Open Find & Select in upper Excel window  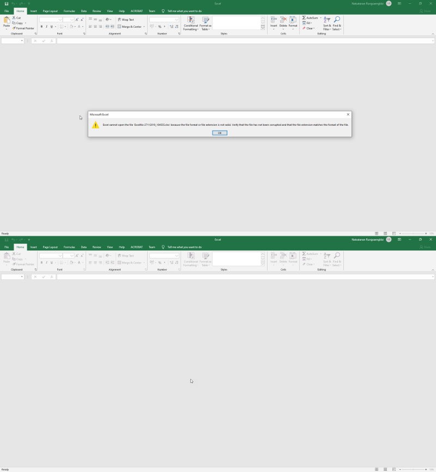coord(337,23)
